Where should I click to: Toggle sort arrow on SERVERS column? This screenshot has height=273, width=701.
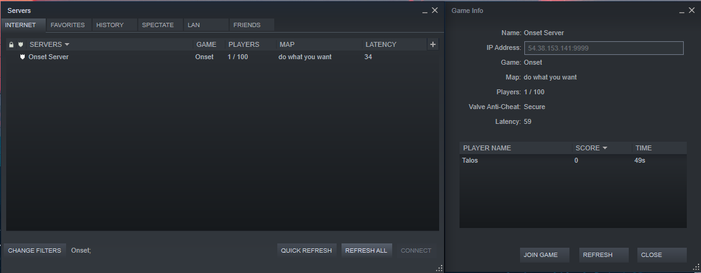tap(67, 44)
